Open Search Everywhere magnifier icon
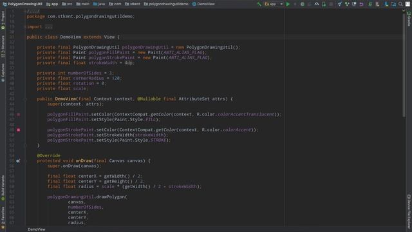The height and width of the screenshot is (232, 412). click(400, 5)
